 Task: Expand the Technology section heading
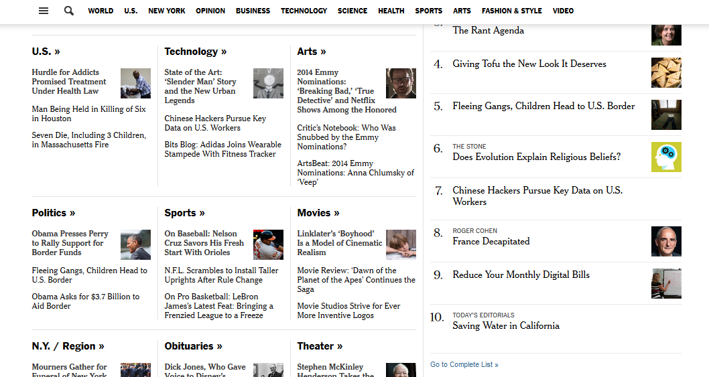pos(195,52)
